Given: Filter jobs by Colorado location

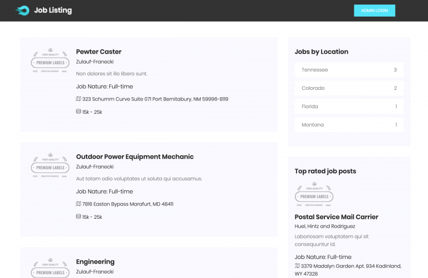Looking at the screenshot, I should 349,88.
